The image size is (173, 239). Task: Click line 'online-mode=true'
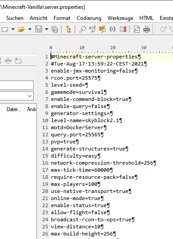[x=77, y=198]
